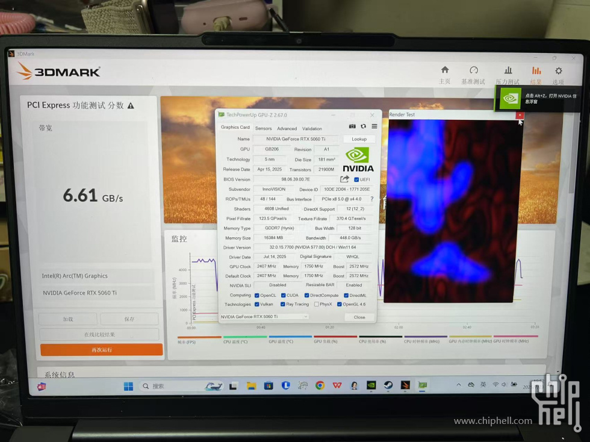Switch to 结果 results view in 3DMark

pyautogui.click(x=536, y=75)
